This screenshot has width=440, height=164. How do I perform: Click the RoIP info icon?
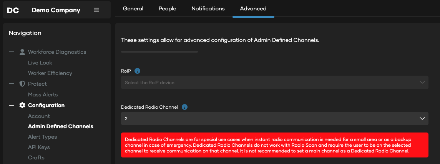[x=137, y=71]
